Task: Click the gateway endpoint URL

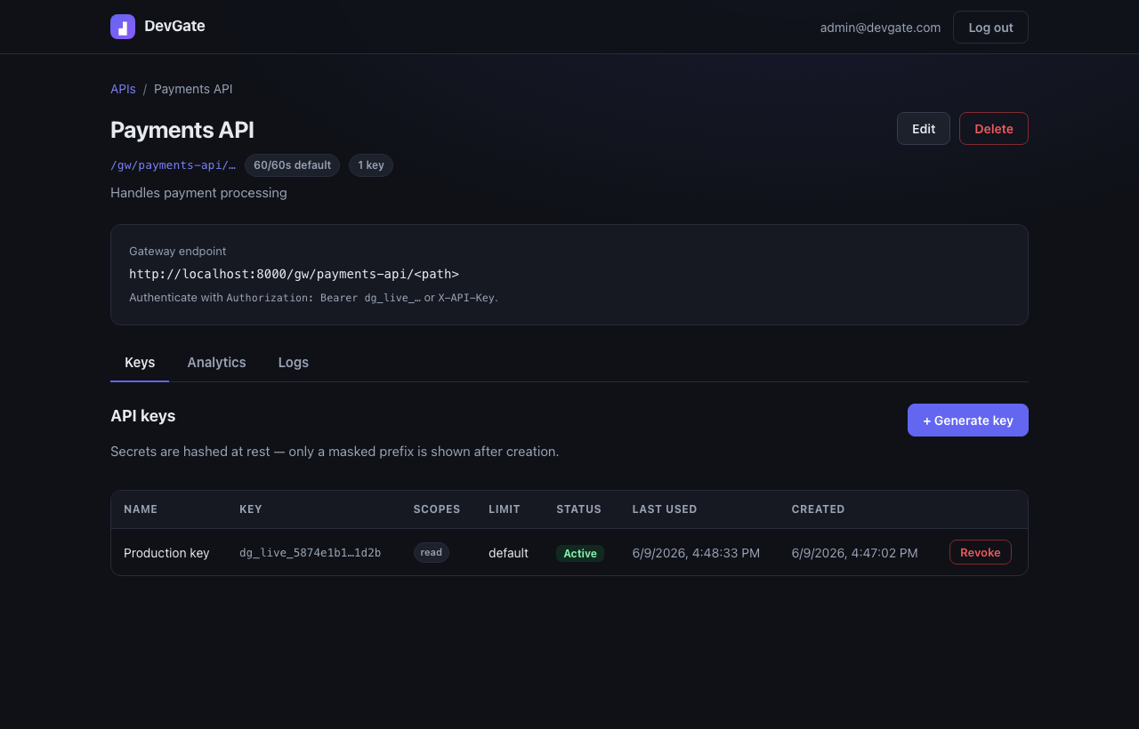Action: click(294, 274)
